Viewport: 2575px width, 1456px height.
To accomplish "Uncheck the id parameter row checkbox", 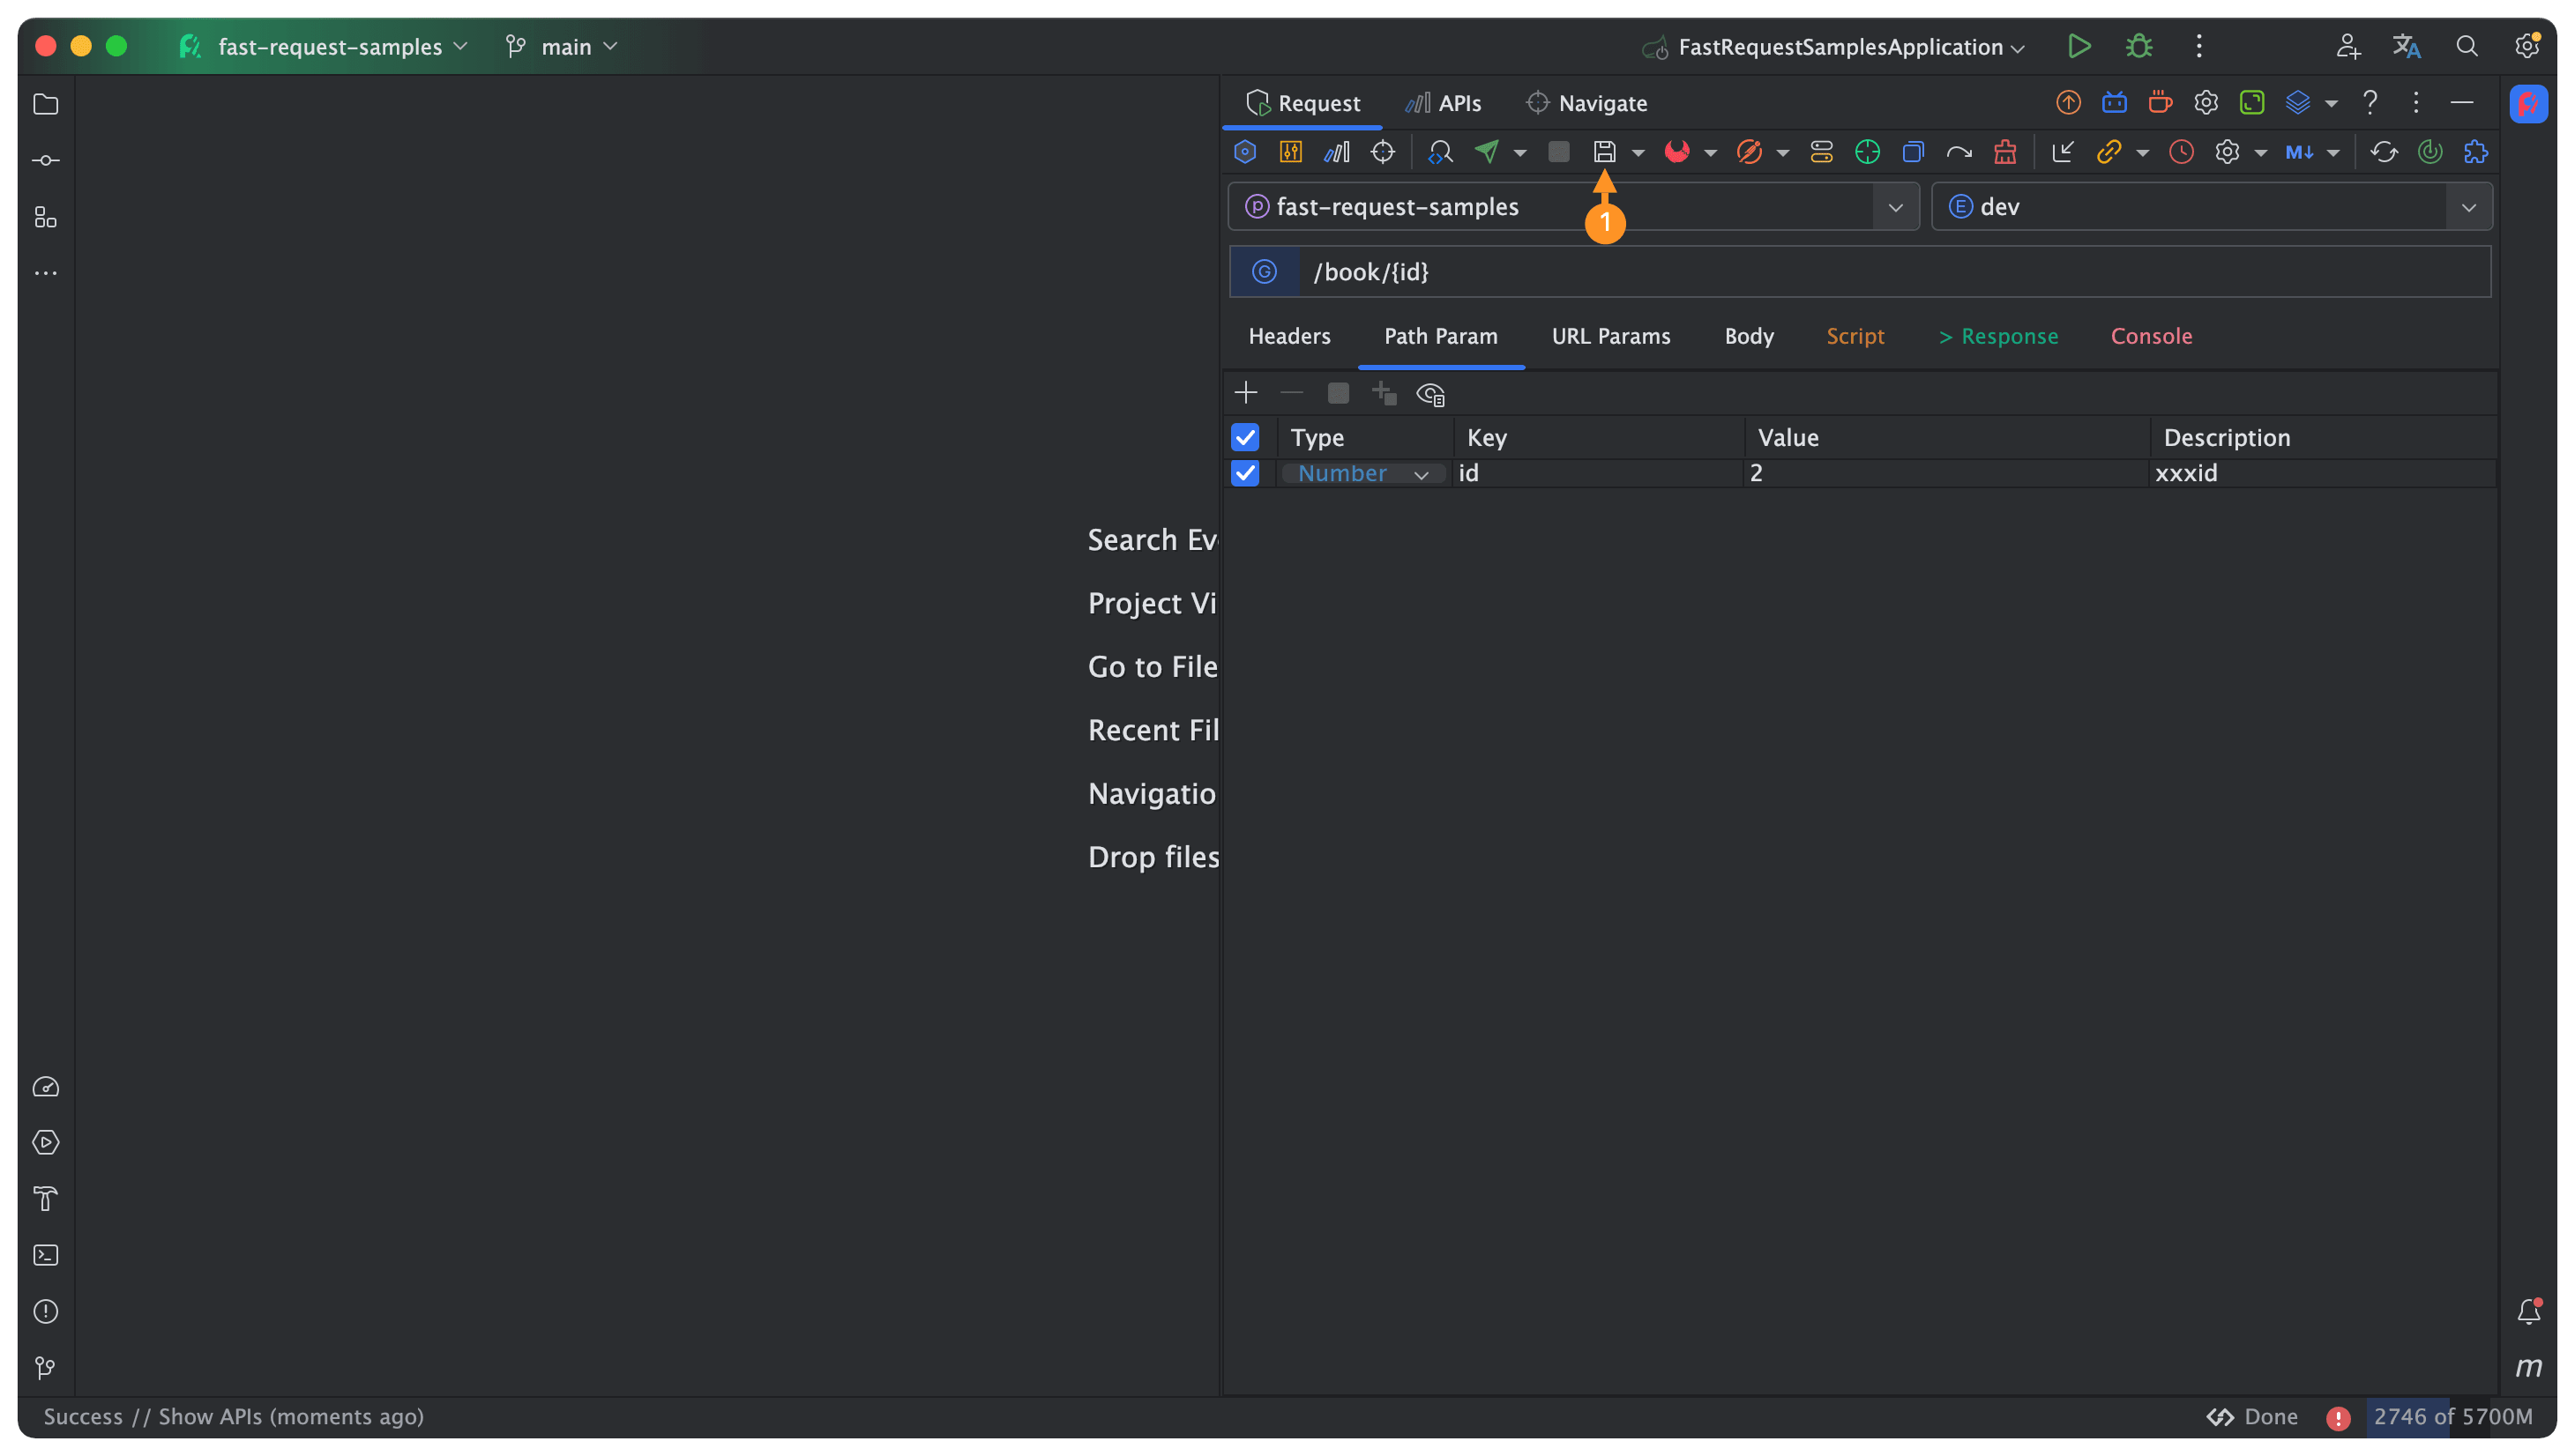I will pyautogui.click(x=1244, y=473).
